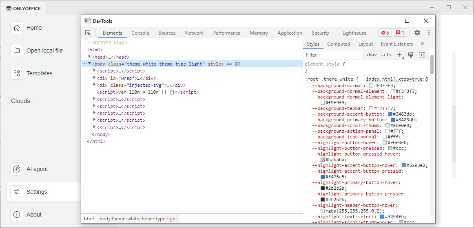The height and width of the screenshot is (228, 474).
Task: Open the Performance tab
Action: 227,33
